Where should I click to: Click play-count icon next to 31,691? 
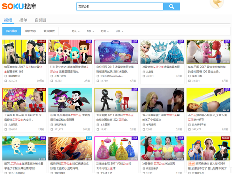pyautogui.click(x=189, y=81)
